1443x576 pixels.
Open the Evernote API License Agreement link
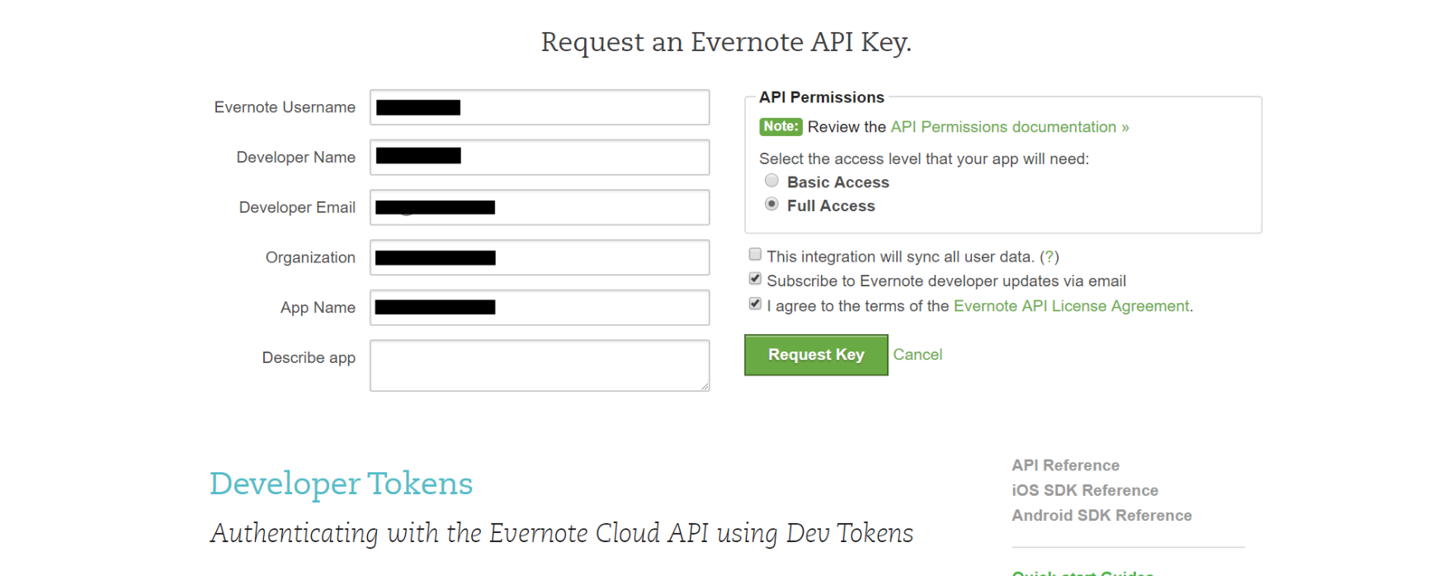pos(1071,306)
